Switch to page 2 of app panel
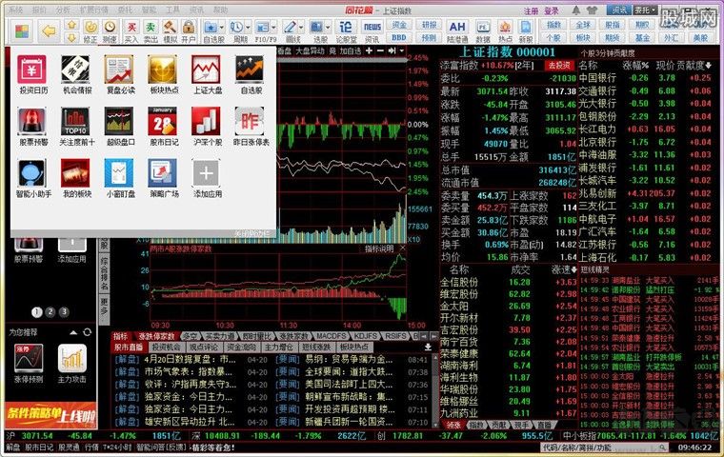The height and width of the screenshot is (457, 724). 50,311
